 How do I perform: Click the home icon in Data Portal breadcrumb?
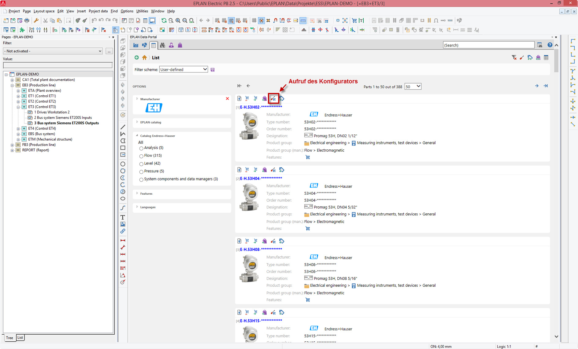pos(144,57)
